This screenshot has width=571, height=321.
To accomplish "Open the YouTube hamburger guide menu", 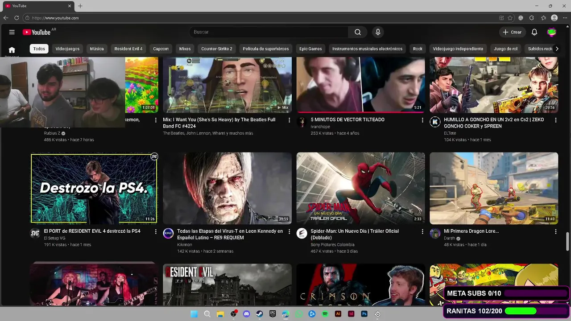I will [x=12, y=32].
